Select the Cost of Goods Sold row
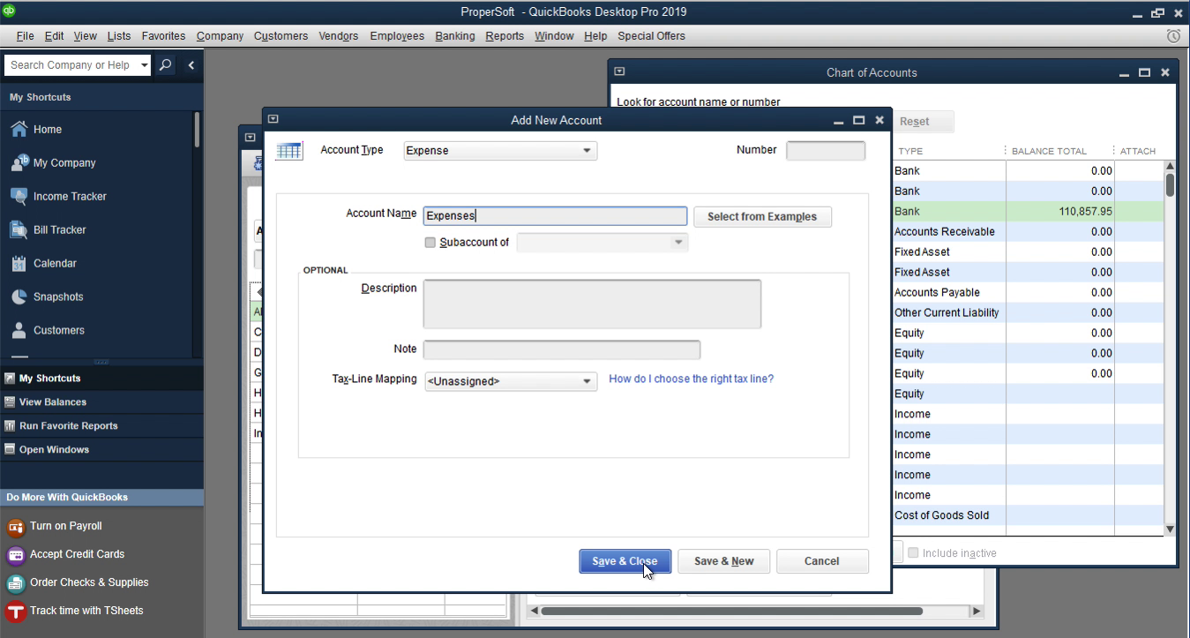Viewport: 1190px width, 638px height. (1029, 516)
